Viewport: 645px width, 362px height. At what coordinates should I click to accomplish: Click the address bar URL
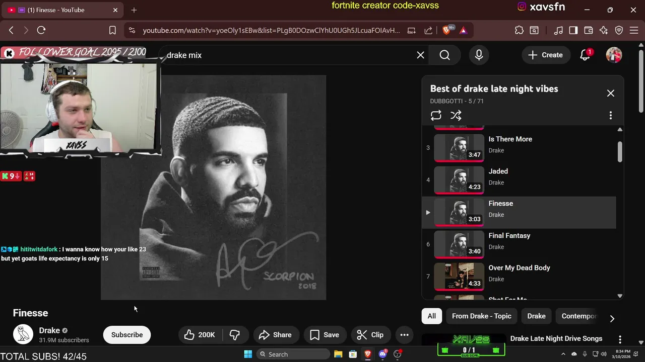(x=271, y=30)
